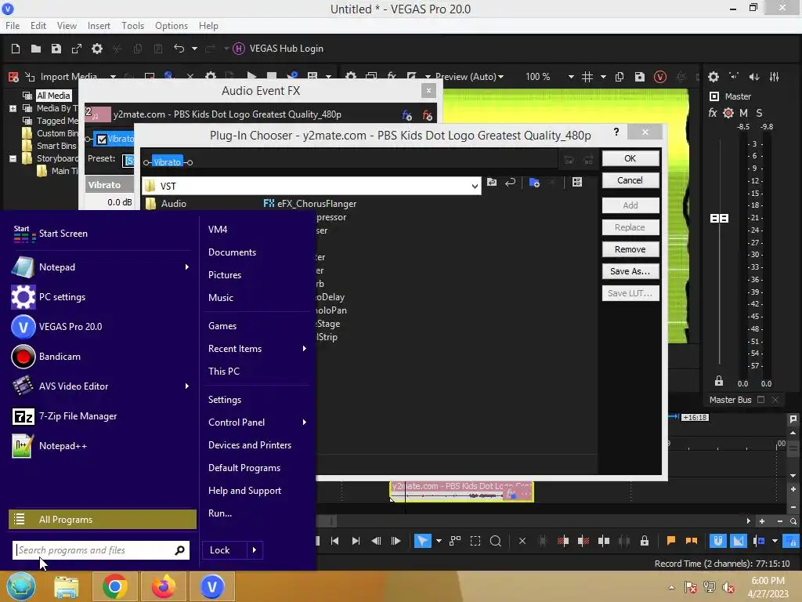
Task: Open Master fx in the Master Bus
Action: tap(713, 113)
